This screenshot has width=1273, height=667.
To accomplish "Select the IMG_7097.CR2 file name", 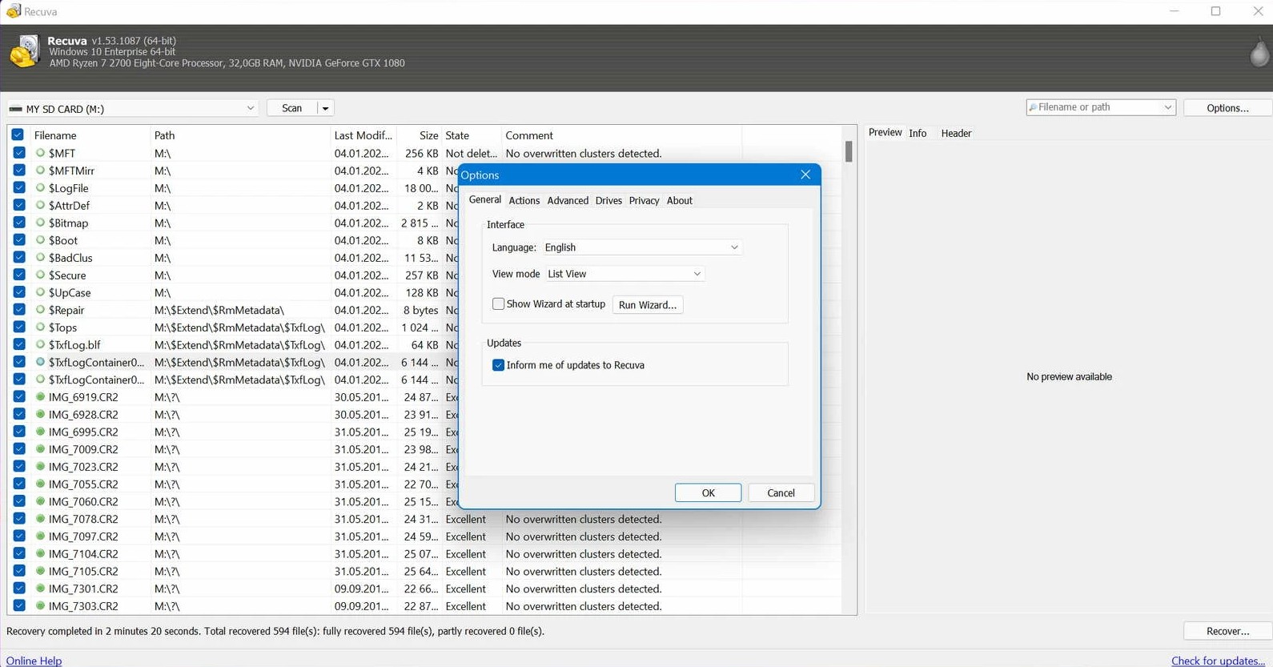I will pos(83,536).
